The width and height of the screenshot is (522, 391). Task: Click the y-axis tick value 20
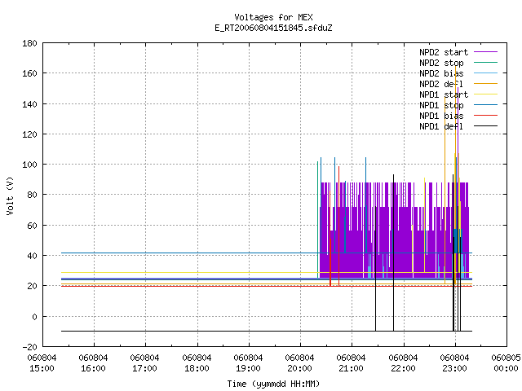(32, 286)
